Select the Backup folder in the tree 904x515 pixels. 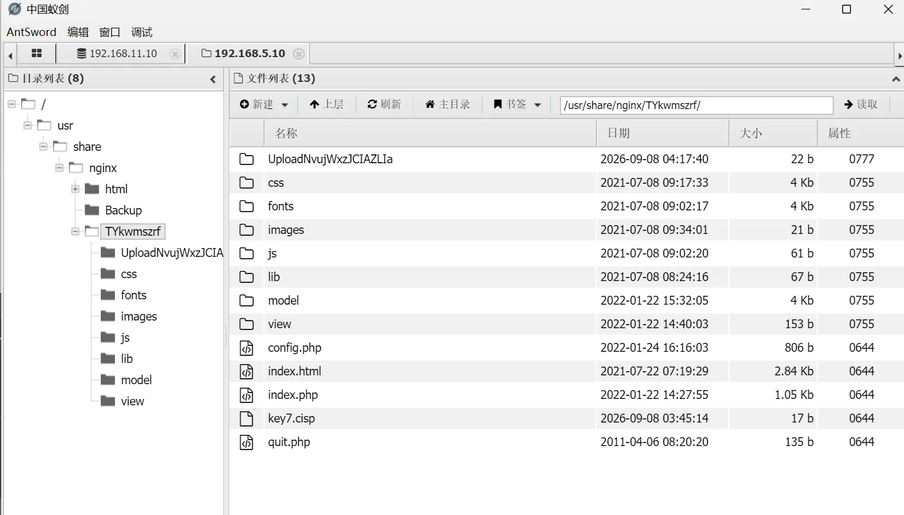click(123, 210)
